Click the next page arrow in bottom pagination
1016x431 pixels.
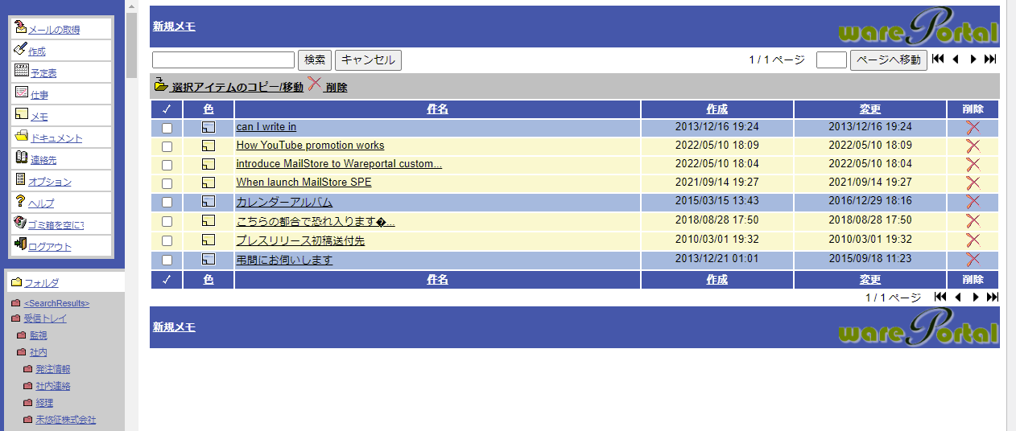coord(976,298)
